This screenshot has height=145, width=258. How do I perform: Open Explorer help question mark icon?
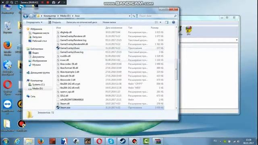click(173, 22)
